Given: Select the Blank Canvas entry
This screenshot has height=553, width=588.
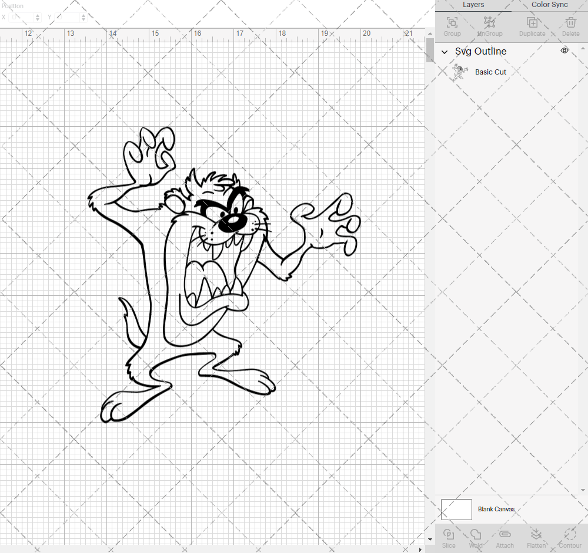Looking at the screenshot, I should 496,509.
